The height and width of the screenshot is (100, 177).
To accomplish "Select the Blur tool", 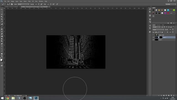I will [x=2, y=39].
